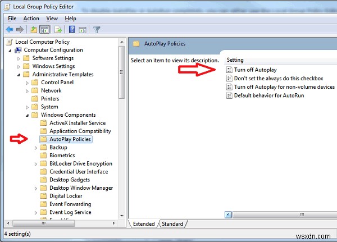This screenshot has height=242, width=337.
Task: Expand the Event Log Service node
Action: 36,213
